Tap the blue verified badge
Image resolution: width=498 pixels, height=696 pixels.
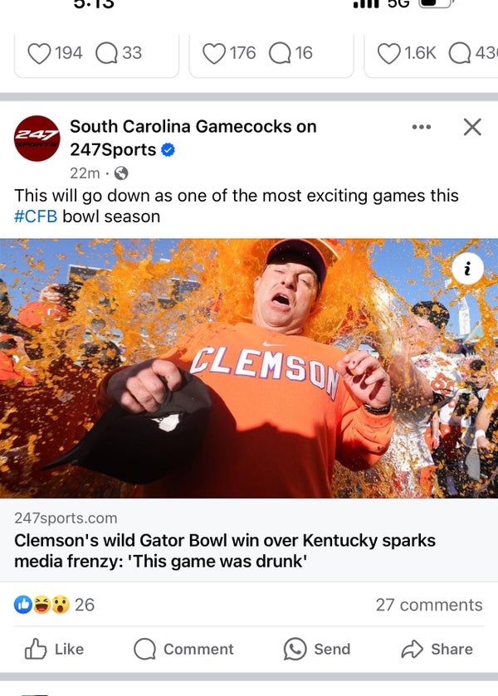click(x=168, y=150)
